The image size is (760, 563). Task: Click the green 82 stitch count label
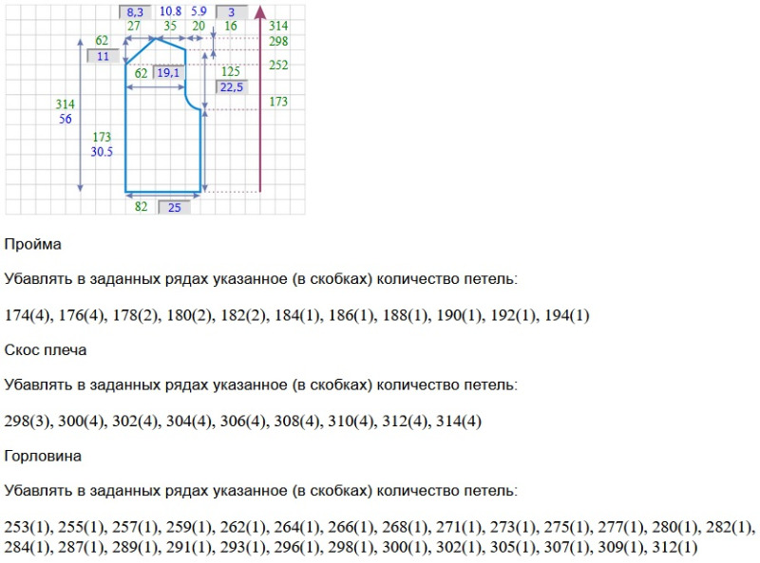(141, 207)
